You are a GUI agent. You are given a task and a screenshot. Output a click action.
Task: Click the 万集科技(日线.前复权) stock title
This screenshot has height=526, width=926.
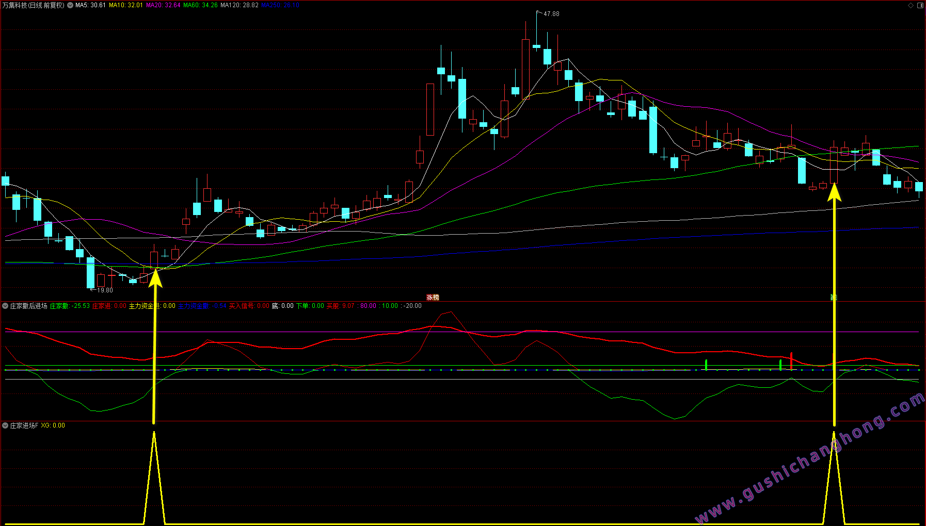click(x=34, y=5)
